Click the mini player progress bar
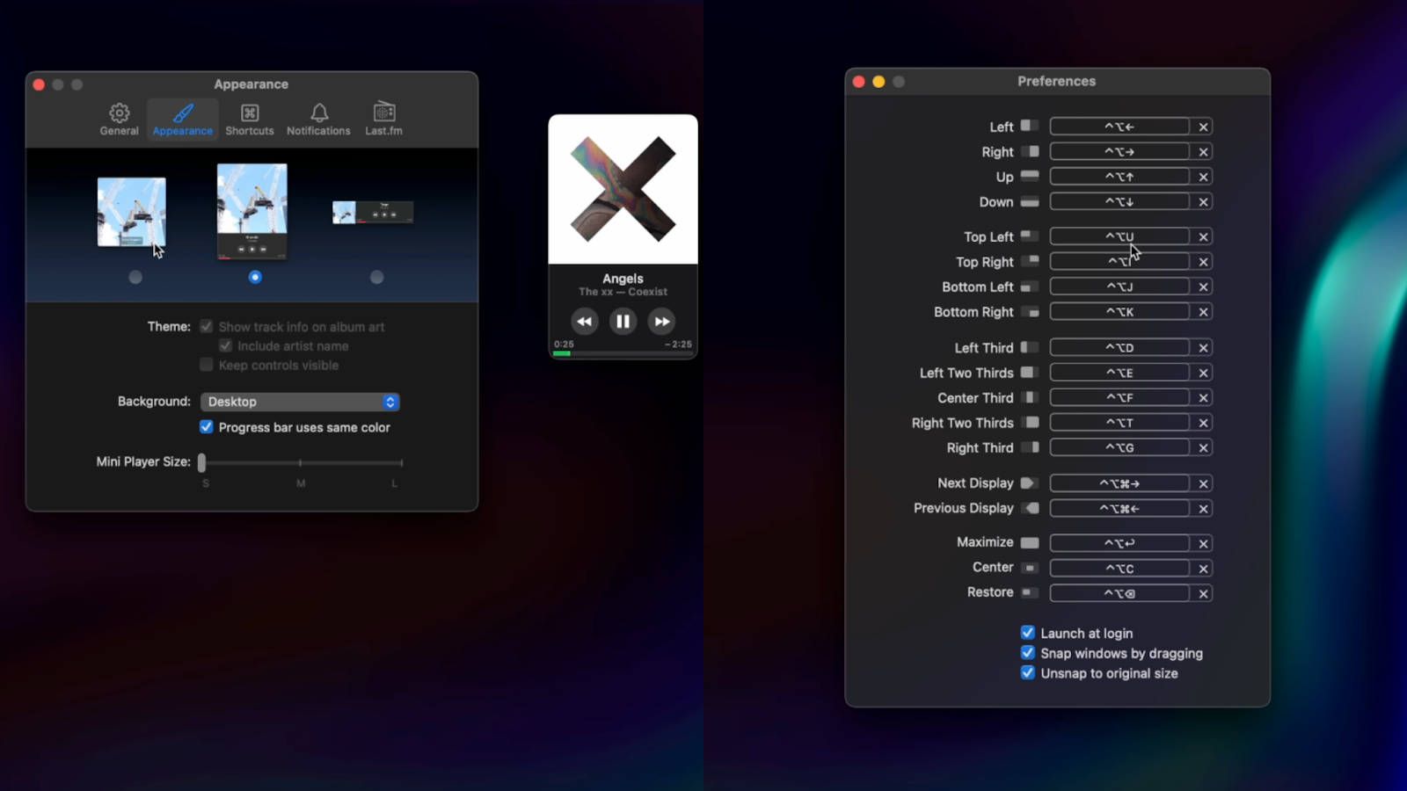This screenshot has height=791, width=1407. (x=623, y=353)
